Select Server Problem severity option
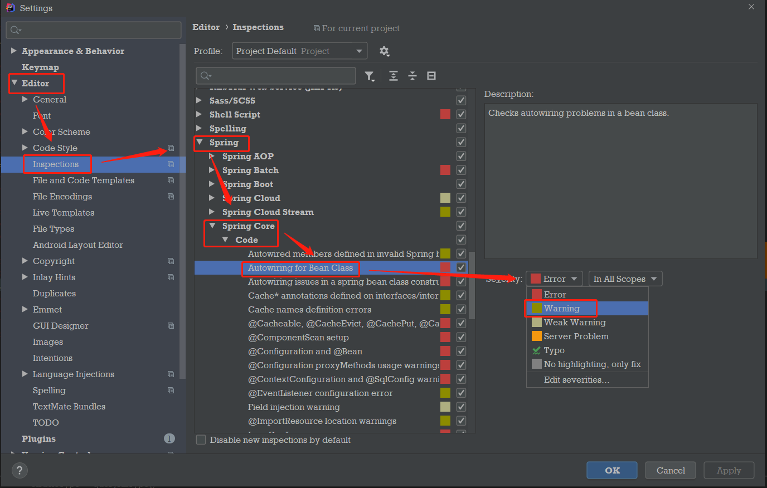Screen dimensions: 767x488 (x=588, y=336)
